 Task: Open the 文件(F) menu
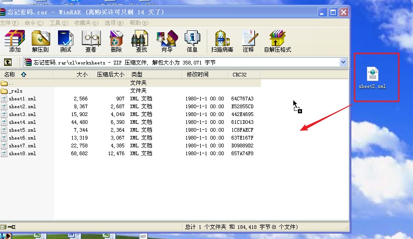point(9,23)
